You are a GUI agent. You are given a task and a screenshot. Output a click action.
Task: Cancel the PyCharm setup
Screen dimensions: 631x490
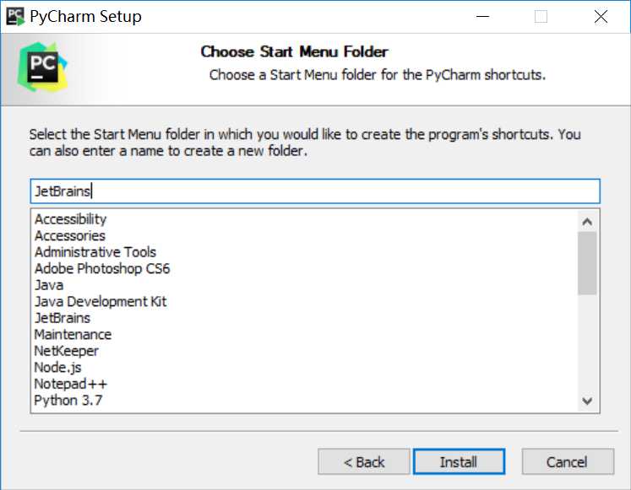pyautogui.click(x=568, y=462)
